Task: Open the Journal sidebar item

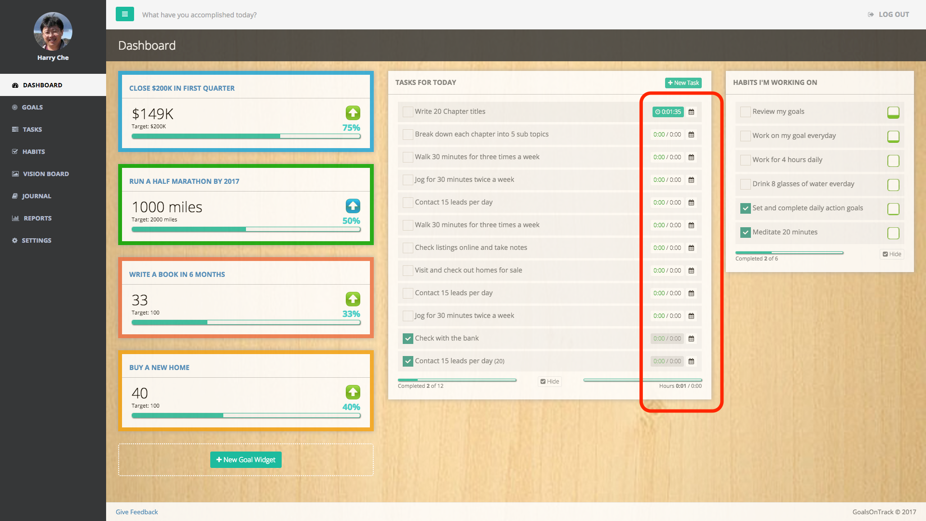Action: click(x=36, y=196)
